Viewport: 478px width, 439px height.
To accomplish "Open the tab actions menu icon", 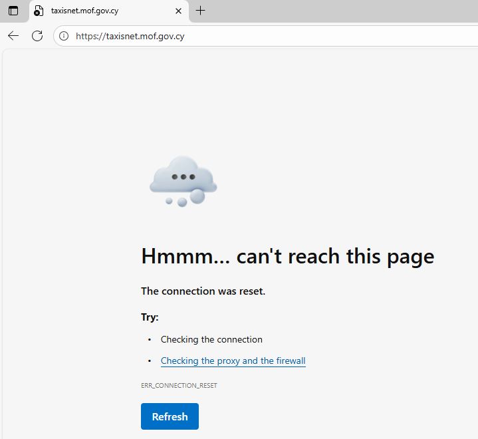I will (13, 11).
